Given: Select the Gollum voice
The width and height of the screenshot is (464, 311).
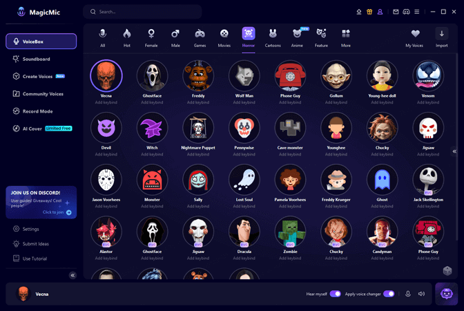Looking at the screenshot, I should coord(336,76).
